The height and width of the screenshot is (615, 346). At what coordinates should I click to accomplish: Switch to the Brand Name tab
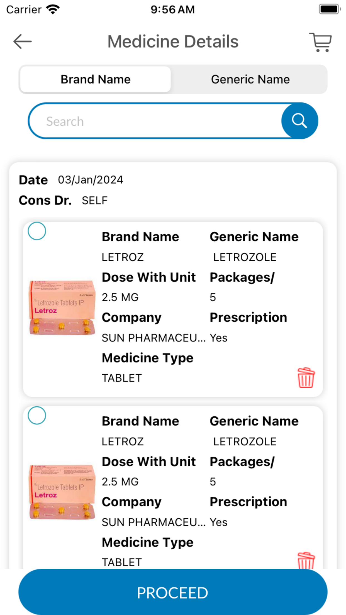[95, 79]
